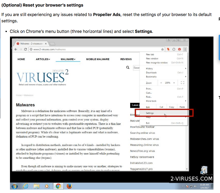Open MOBILE MALWARE nav link
The width and height of the screenshot is (220, 193).
coord(98,59)
